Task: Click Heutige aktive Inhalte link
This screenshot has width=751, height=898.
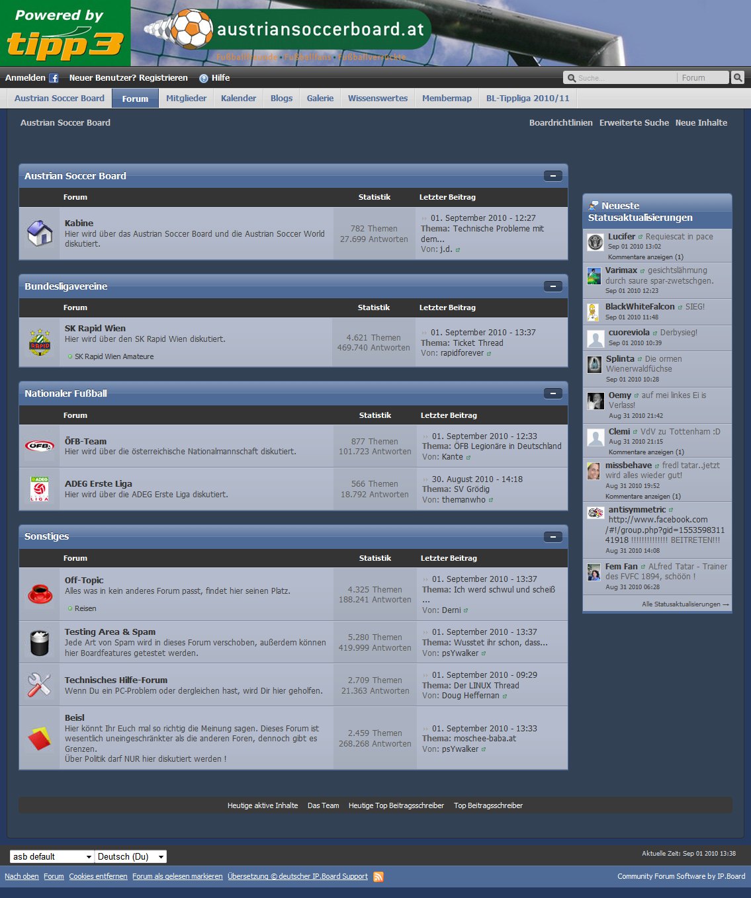Action: pos(263,806)
